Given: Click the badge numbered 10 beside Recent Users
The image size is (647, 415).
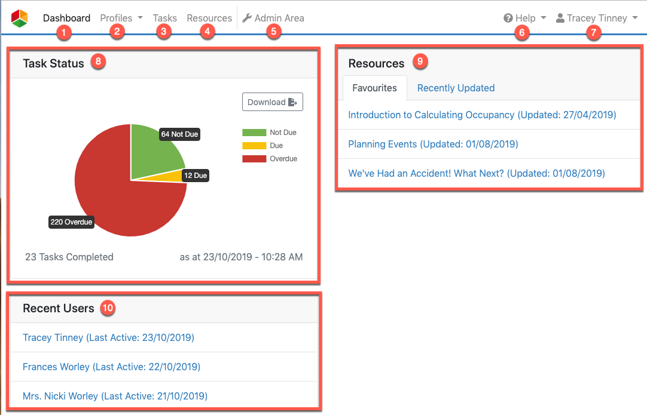Looking at the screenshot, I should (108, 308).
